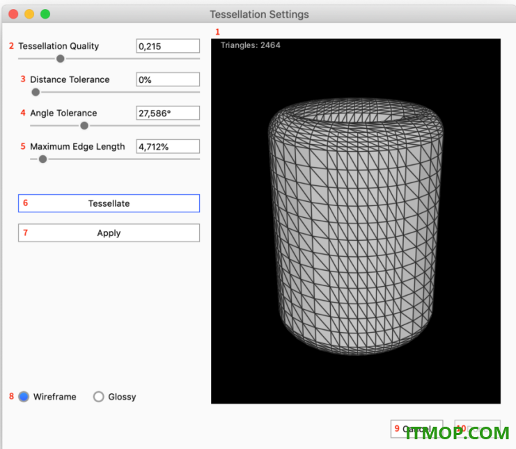This screenshot has height=449, width=516.
Task: Click the Distance Tolerance slider handle
Action: pyautogui.click(x=36, y=93)
